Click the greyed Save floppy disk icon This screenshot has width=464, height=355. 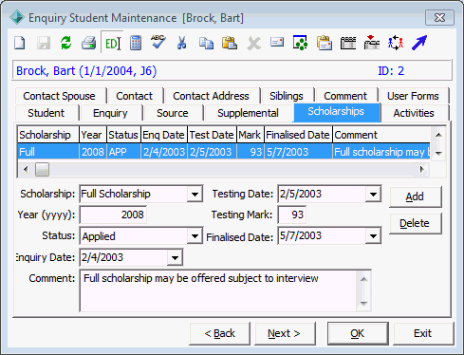pyautogui.click(x=44, y=43)
